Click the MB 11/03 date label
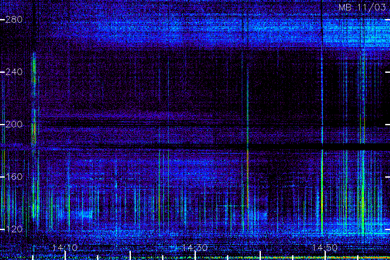This screenshot has width=390, height=260. (362, 7)
